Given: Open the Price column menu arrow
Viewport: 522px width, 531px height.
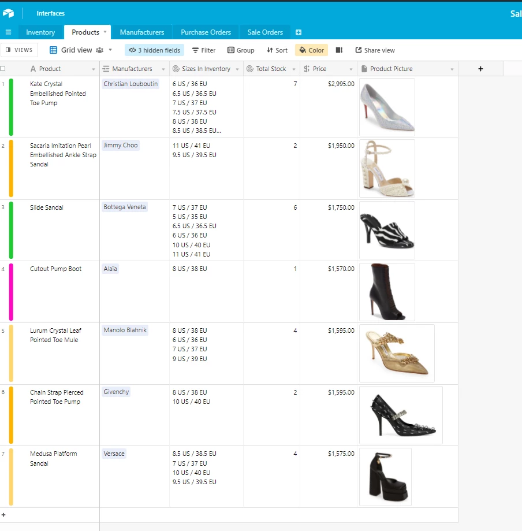Looking at the screenshot, I should [351, 69].
